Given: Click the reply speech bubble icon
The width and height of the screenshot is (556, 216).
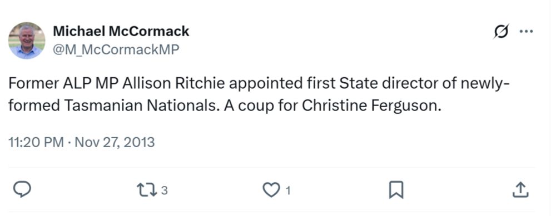Looking at the screenshot, I should [22, 190].
